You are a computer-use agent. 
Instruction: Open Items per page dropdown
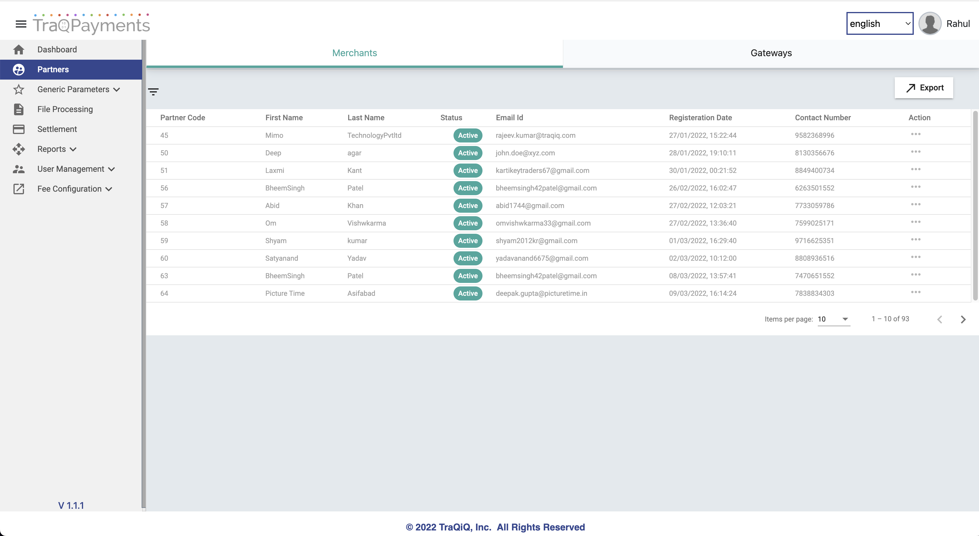point(834,319)
